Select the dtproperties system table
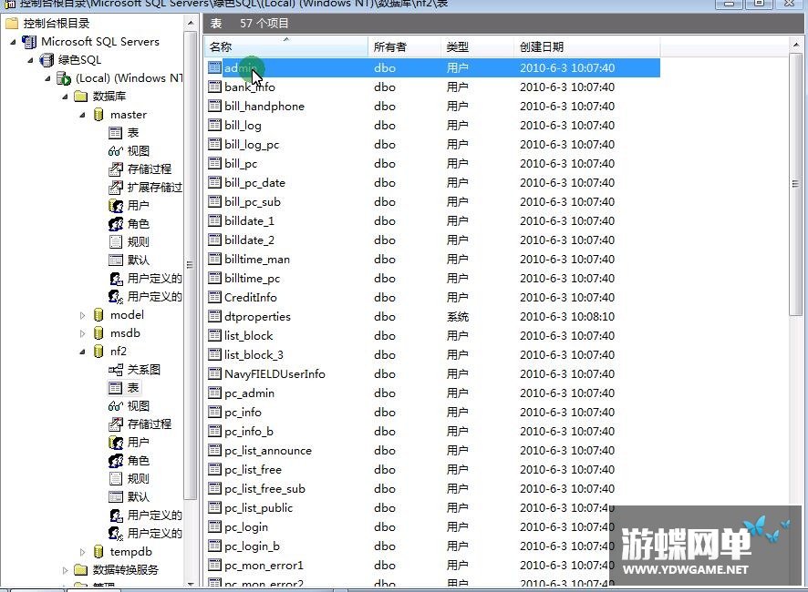The width and height of the screenshot is (808, 592). [x=258, y=317]
